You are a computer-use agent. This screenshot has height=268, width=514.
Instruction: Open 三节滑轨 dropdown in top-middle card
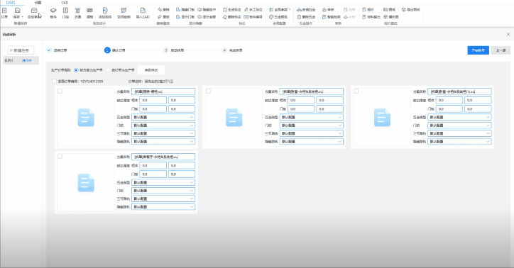312,133
